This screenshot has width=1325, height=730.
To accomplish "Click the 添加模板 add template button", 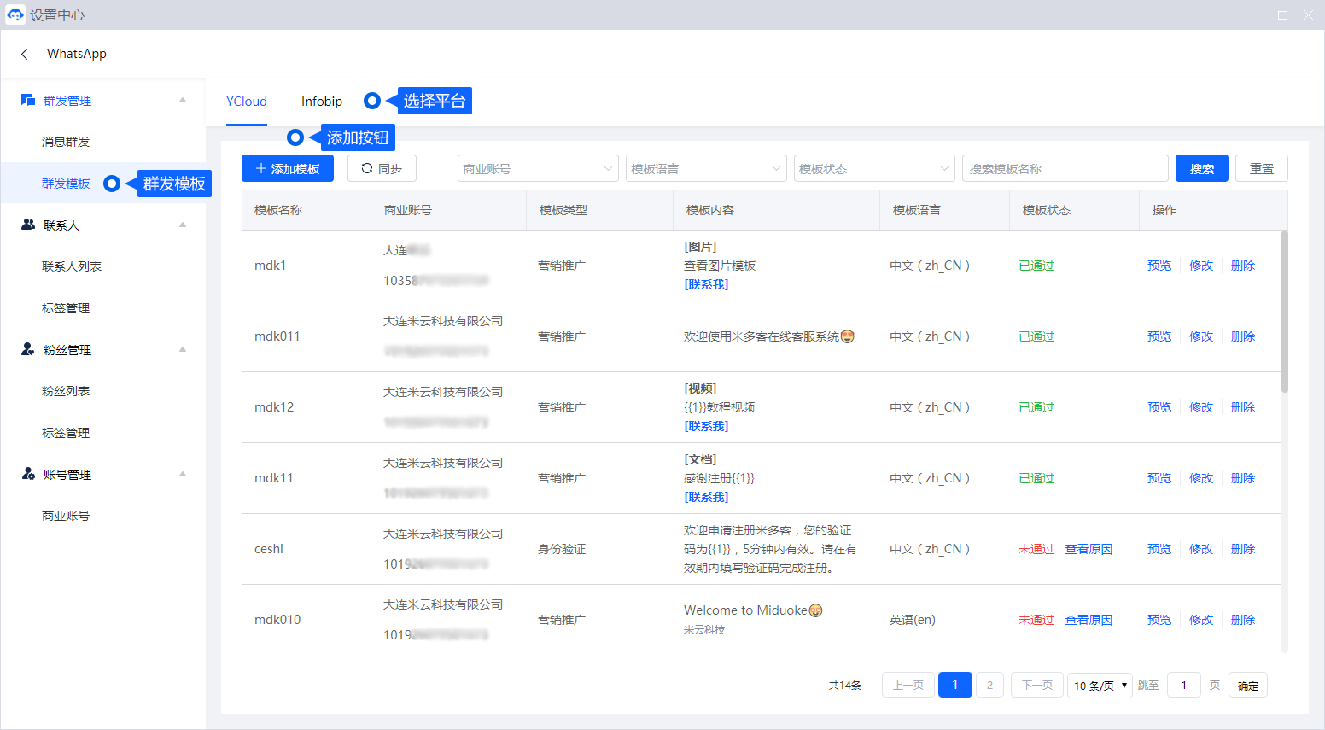I will click(x=288, y=169).
